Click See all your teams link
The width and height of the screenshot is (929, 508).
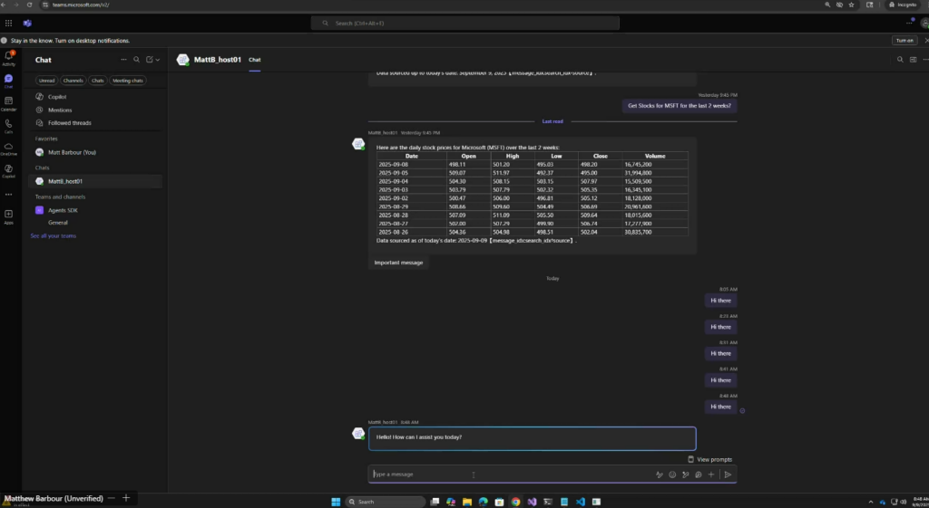(x=54, y=236)
